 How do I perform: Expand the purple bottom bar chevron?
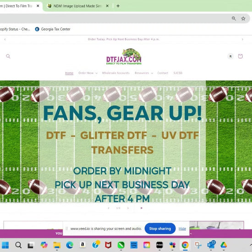click(191, 234)
